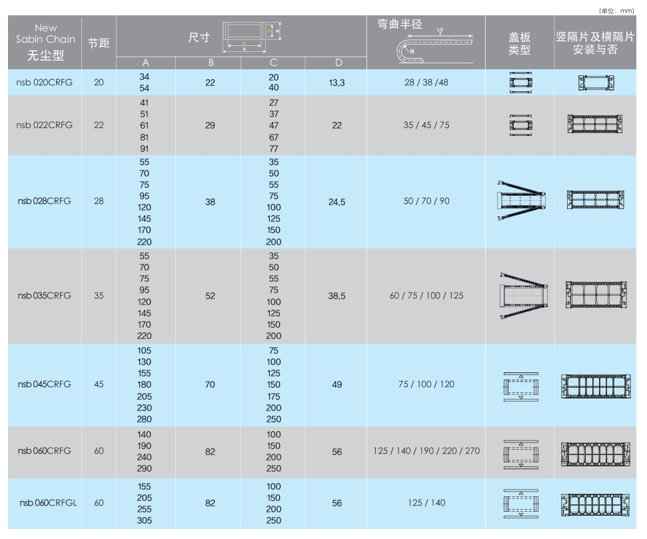
Task: Click pitch value 45
Action: pyautogui.click(x=99, y=384)
